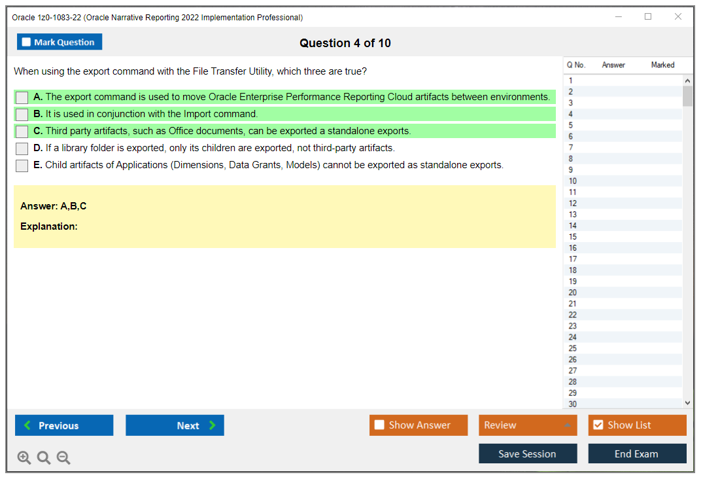The image size is (703, 481).
Task: Select question 25 in the list
Action: (x=573, y=348)
